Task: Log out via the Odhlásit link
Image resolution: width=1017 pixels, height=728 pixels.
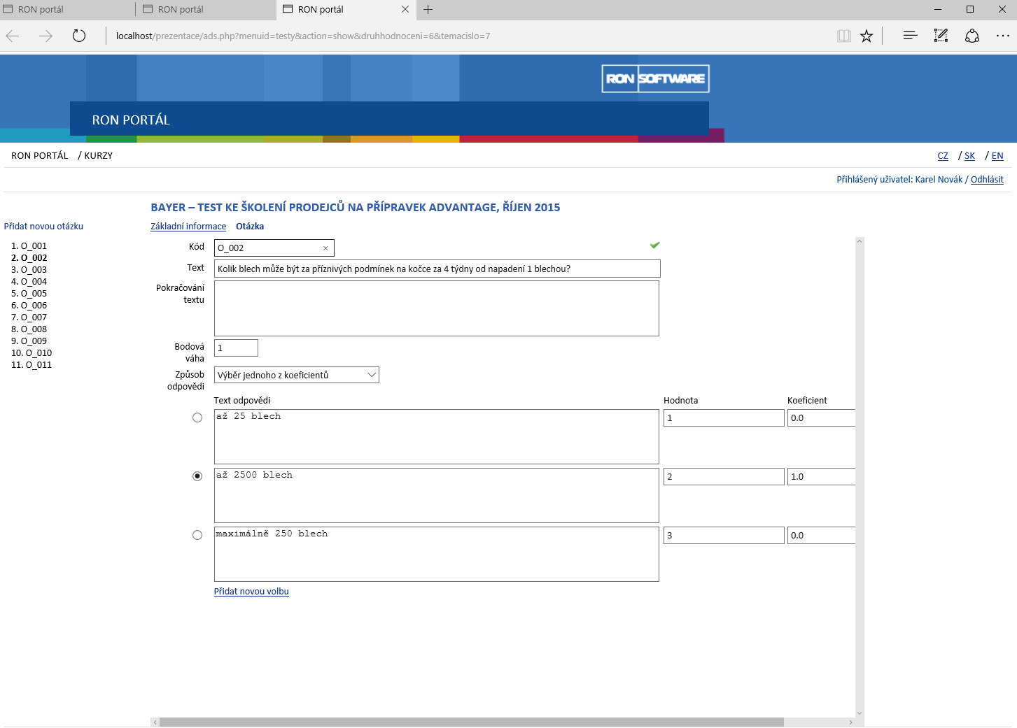Action: coord(987,180)
